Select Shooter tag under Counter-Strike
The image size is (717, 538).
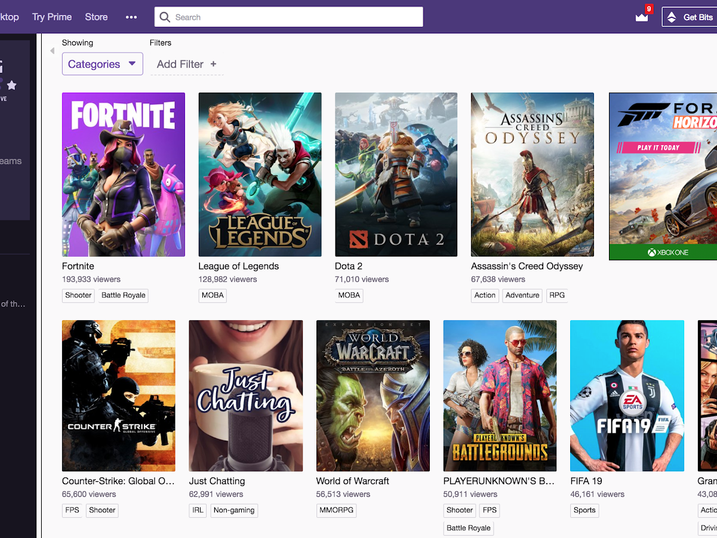(102, 511)
